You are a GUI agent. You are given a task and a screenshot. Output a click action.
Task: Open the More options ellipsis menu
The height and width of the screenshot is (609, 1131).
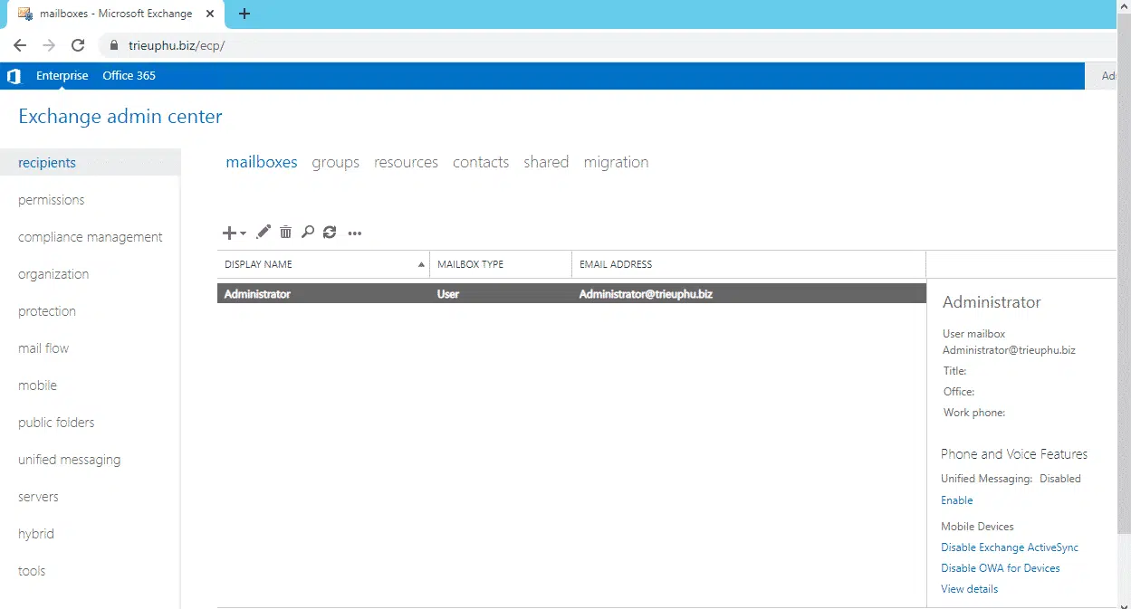[355, 233]
